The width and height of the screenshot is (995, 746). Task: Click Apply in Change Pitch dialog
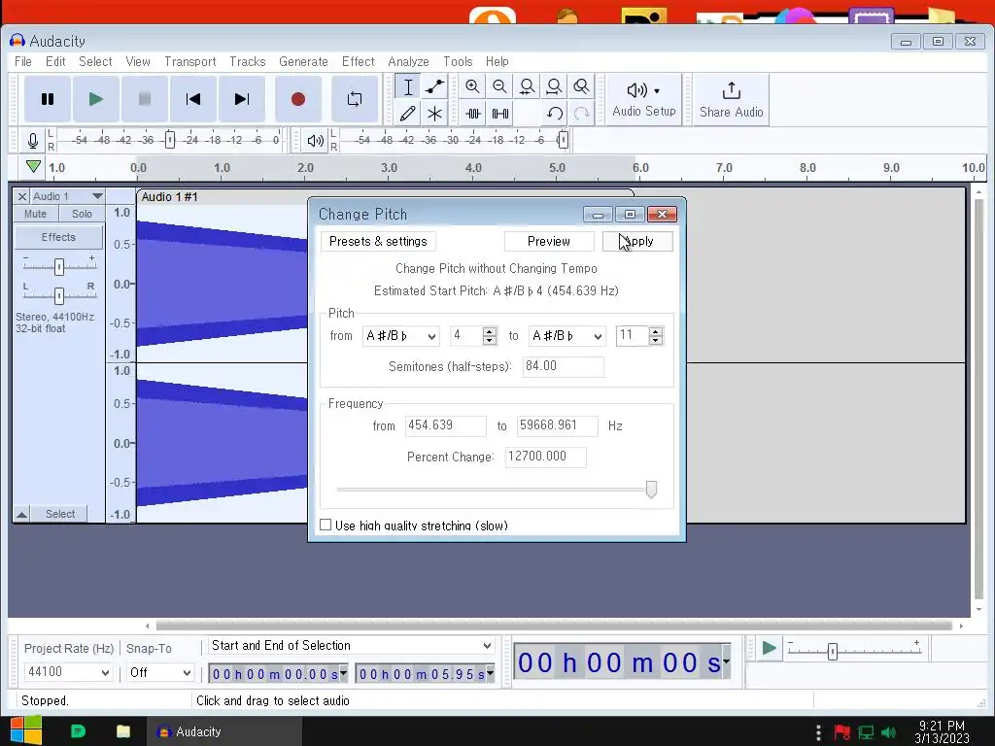coord(637,241)
